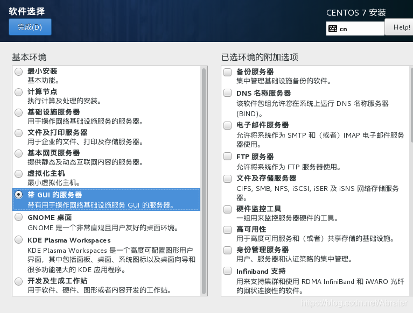Screen dimensions: 413x313
Task: Tick the Infiniband 支持 checkbox
Action: pos(228,271)
